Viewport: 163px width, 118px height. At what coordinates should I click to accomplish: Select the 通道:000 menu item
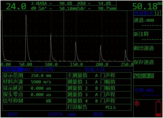click(x=144, y=21)
